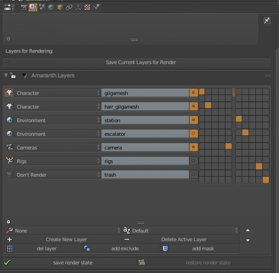Switch to the Render properties tab
279x273 pixels.
point(24,7)
